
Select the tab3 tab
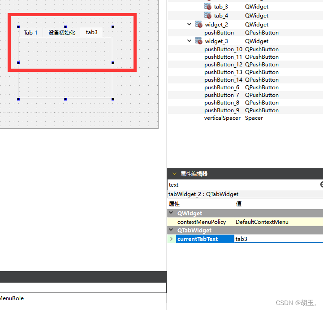click(91, 32)
